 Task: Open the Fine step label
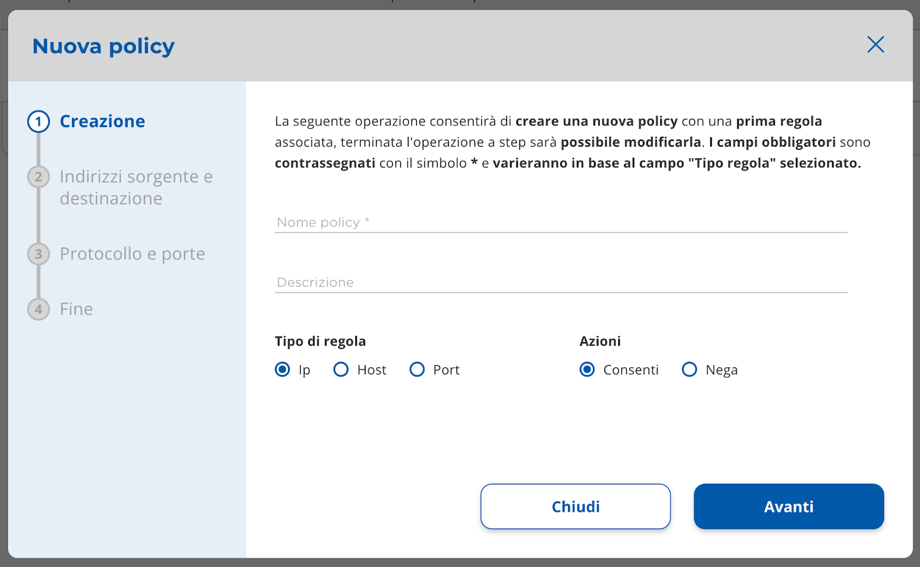76,309
